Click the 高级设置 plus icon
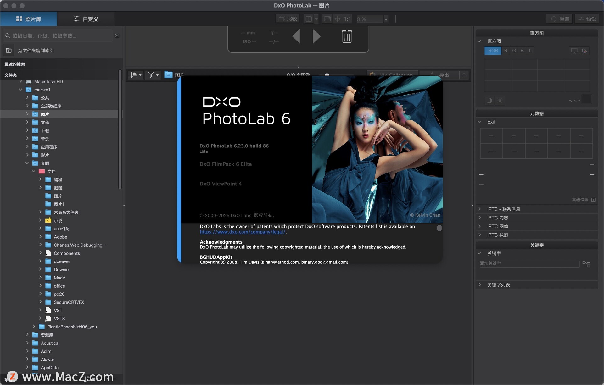This screenshot has width=604, height=385. pos(593,200)
